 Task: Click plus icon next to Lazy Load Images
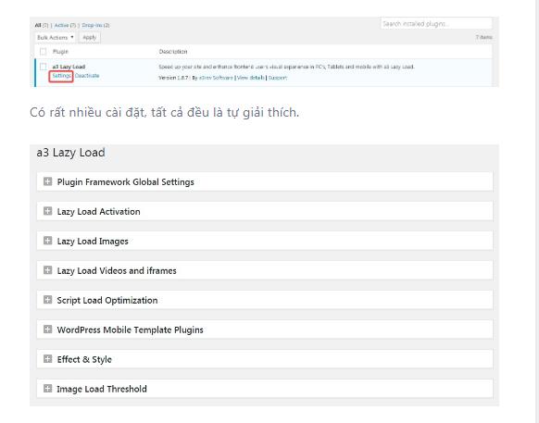coord(47,241)
